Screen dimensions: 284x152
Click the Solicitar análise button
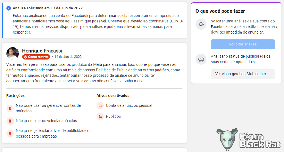[243, 44]
